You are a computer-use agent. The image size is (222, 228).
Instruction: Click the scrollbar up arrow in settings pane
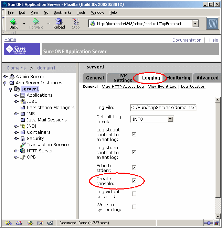click(x=218, y=100)
